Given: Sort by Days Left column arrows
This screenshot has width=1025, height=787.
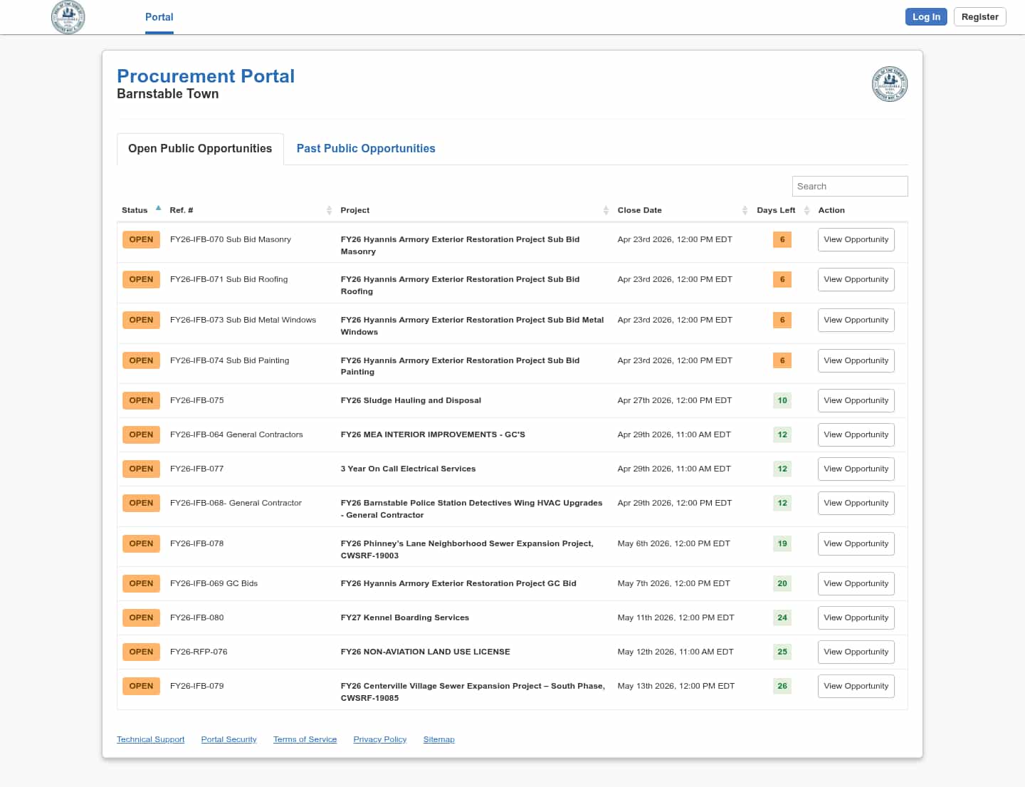Looking at the screenshot, I should (806, 210).
